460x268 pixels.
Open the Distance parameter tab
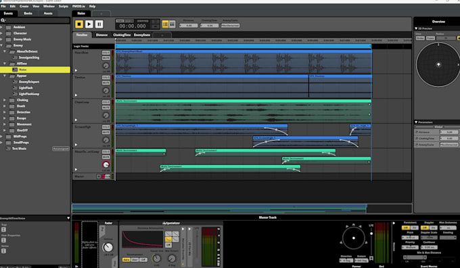(x=101, y=35)
